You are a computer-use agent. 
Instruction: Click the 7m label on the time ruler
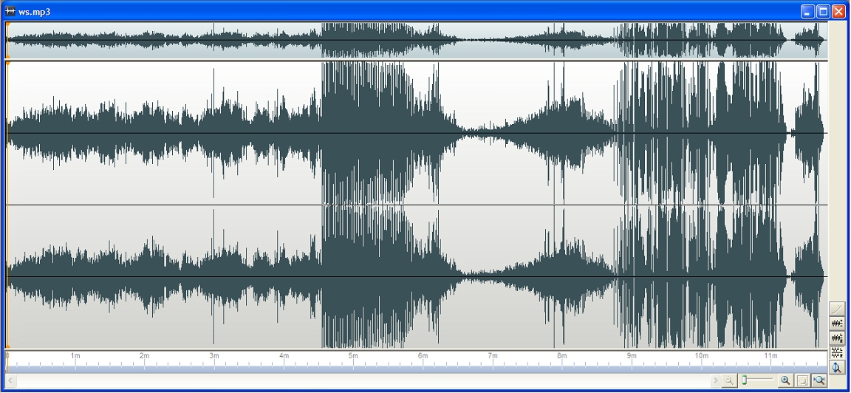[492, 355]
